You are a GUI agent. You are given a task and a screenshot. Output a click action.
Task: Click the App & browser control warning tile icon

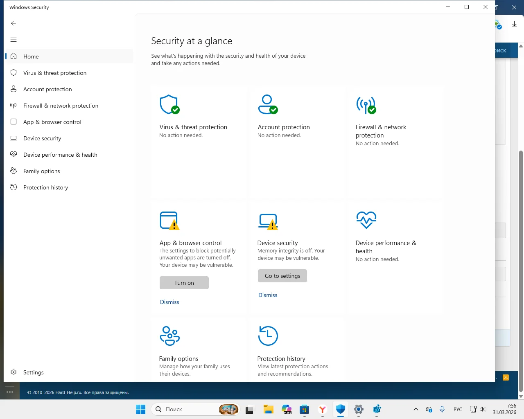coord(169,221)
